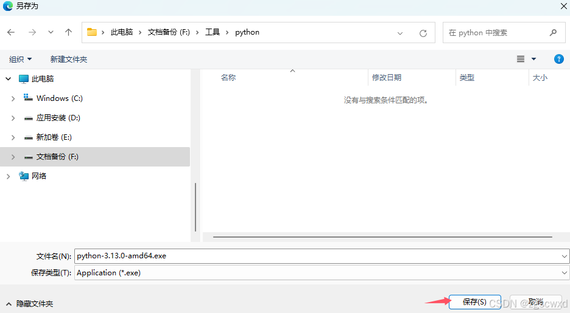Select 此电脑 in the address breadcrumb
The height and width of the screenshot is (313, 570).
[122, 32]
